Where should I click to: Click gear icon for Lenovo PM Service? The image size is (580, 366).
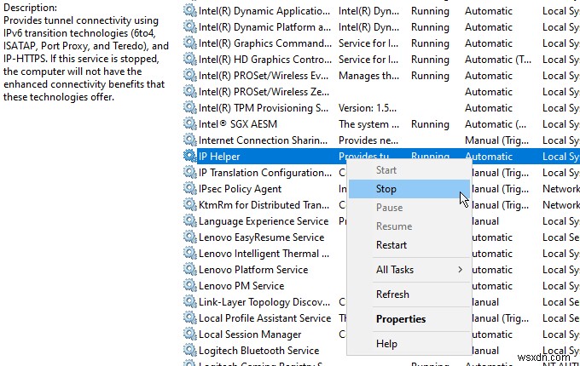(x=189, y=286)
